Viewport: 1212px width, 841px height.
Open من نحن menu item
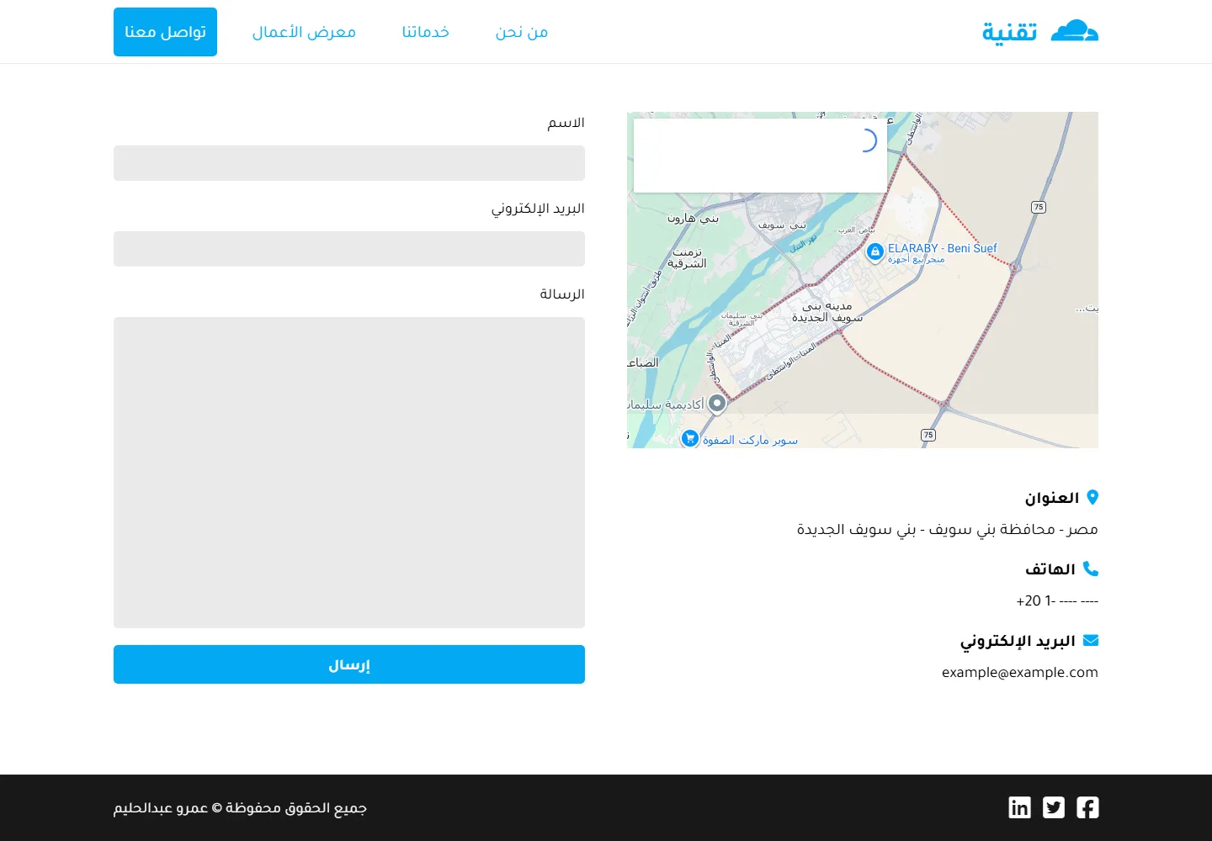(522, 32)
